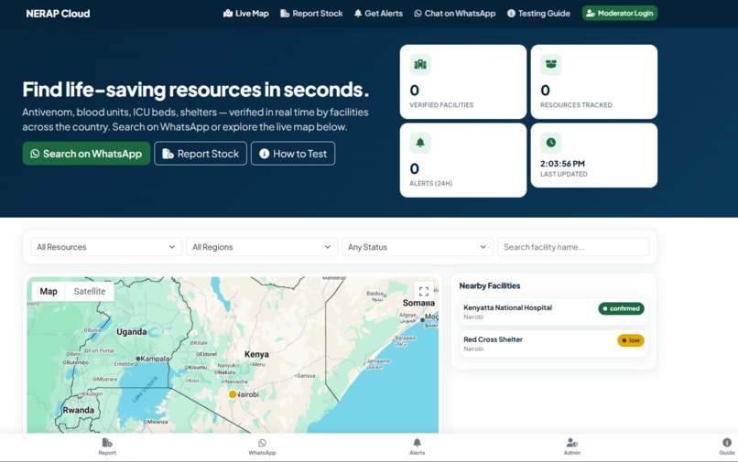Image resolution: width=738 pixels, height=462 pixels.
Task: Click the NERAP Cloud logo text
Action: tap(58, 14)
